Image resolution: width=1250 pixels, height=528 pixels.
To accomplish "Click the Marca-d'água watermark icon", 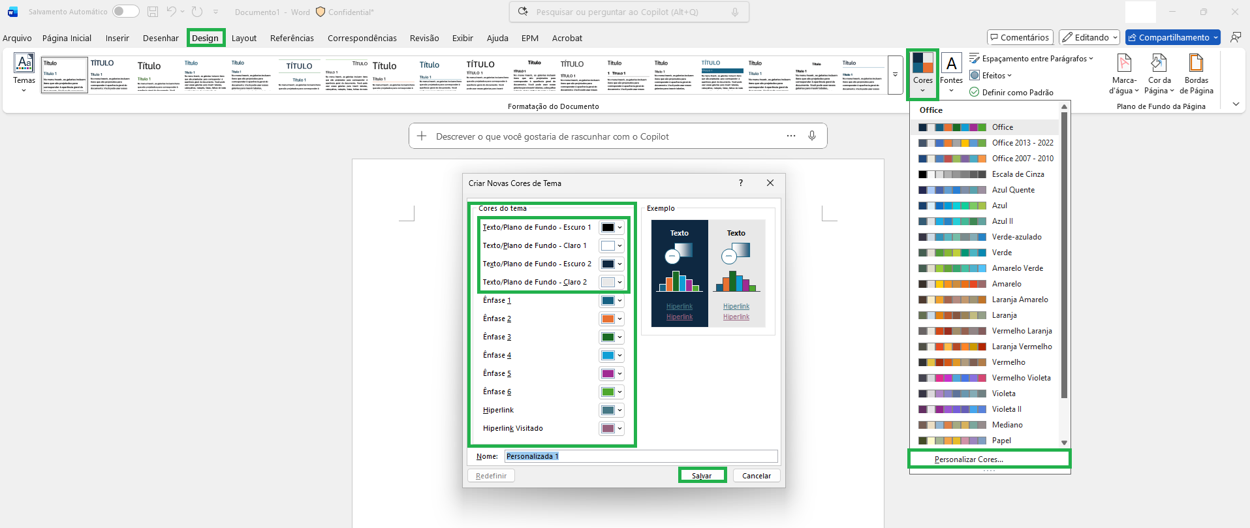I will point(1124,63).
